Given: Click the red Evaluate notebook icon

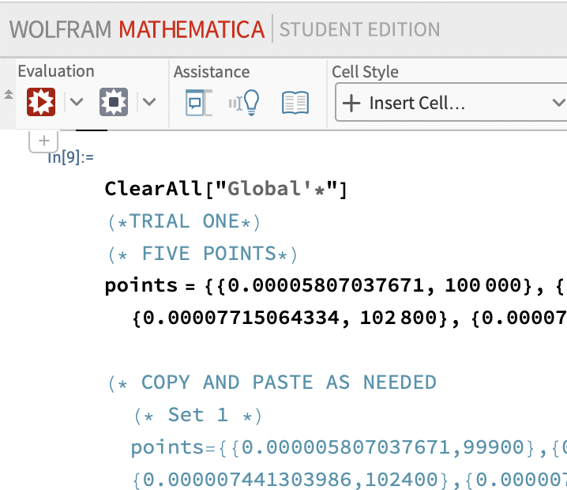Looking at the screenshot, I should point(41,102).
